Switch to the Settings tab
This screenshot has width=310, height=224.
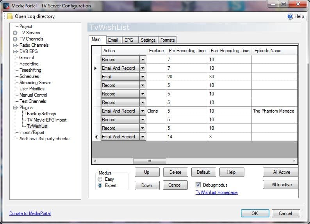[x=148, y=40]
